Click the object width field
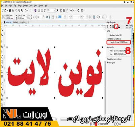 pyautogui.click(x=21, y=16)
